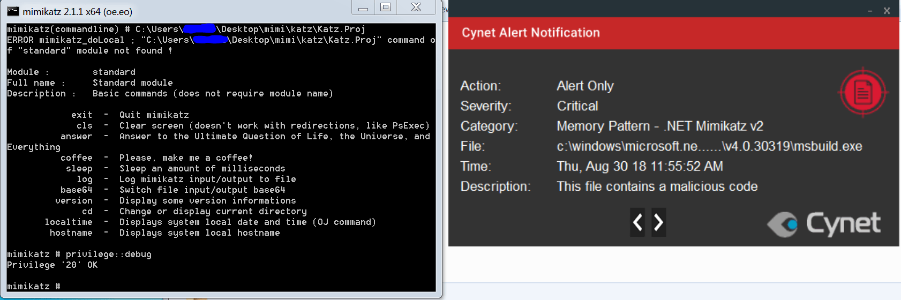901x300 pixels.
Task: Click the 'sleep' command help line
Action: point(176,168)
